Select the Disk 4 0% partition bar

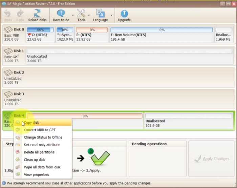pyautogui.click(x=85, y=116)
